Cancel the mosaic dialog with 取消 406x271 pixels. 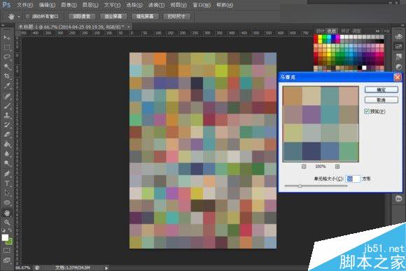(381, 99)
